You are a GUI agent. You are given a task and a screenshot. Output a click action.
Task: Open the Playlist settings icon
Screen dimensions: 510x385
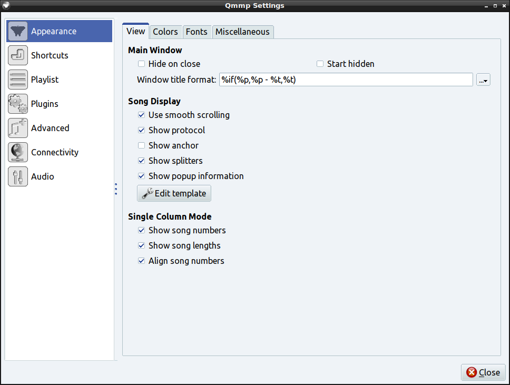18,80
